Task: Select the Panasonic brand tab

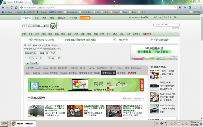Action: [x=136, y=68]
